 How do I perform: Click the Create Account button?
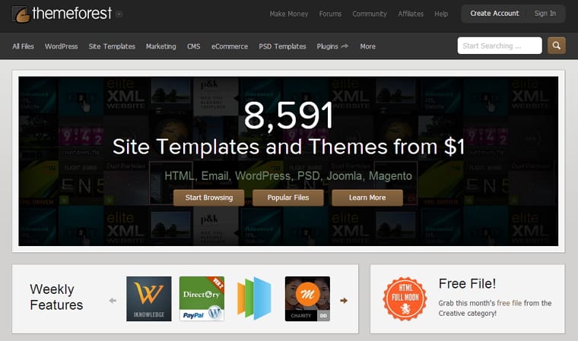tap(494, 14)
